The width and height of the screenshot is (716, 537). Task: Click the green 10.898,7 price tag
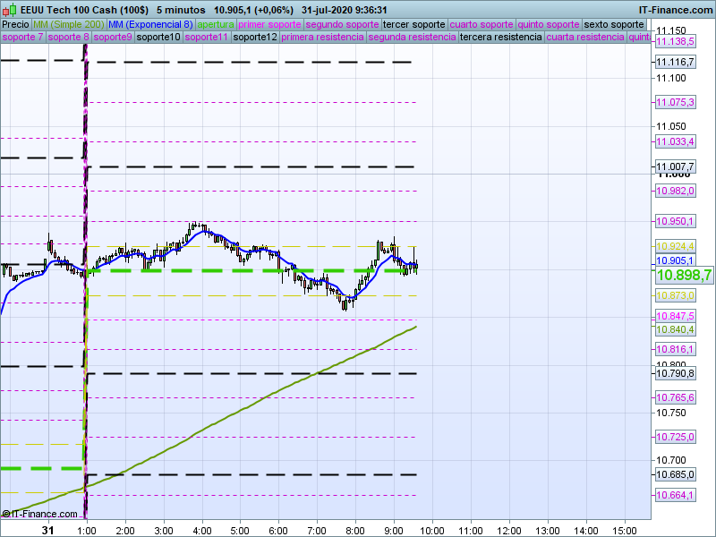[x=684, y=276]
